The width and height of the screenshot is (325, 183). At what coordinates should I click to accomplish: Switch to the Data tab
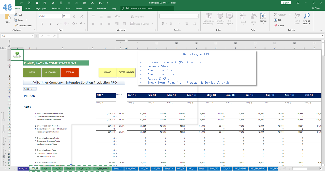pyautogui.click(x=68, y=8)
